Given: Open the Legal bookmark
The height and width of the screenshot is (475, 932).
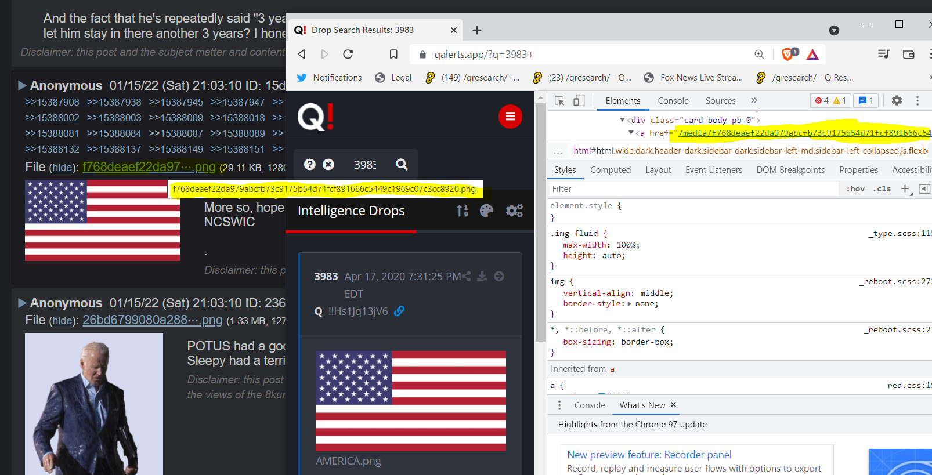Looking at the screenshot, I should (x=393, y=78).
